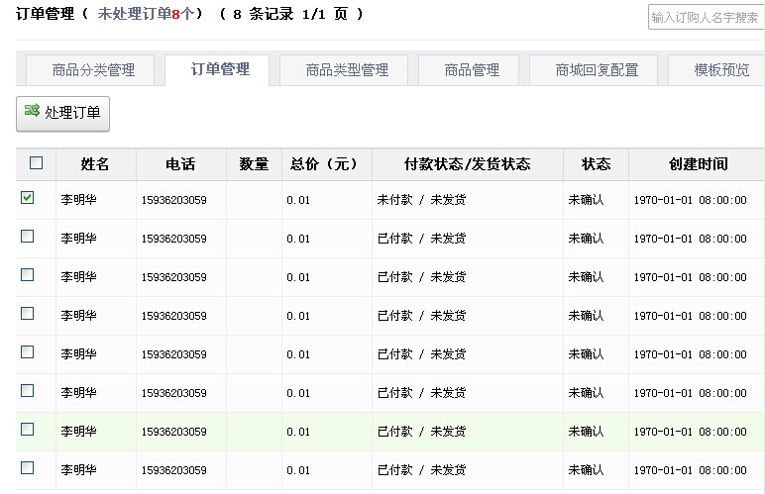Toggle the select-all checkbox in table header
Image resolution: width=765 pixels, height=494 pixels.
(x=37, y=163)
